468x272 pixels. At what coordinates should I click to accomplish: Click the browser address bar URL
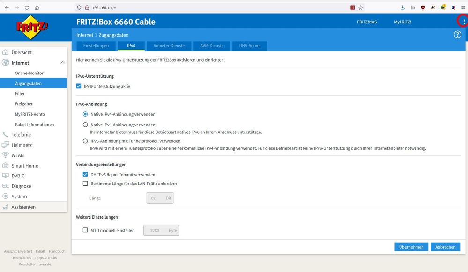pos(104,8)
